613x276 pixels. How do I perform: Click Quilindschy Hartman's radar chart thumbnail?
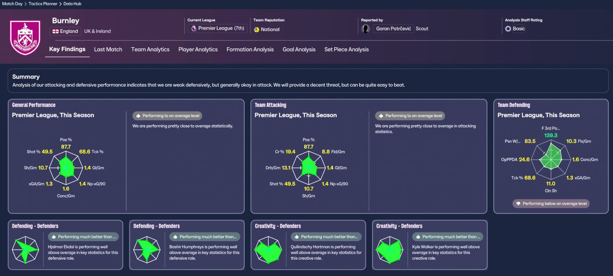click(269, 250)
